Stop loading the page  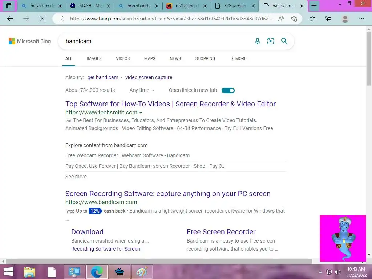click(42, 19)
